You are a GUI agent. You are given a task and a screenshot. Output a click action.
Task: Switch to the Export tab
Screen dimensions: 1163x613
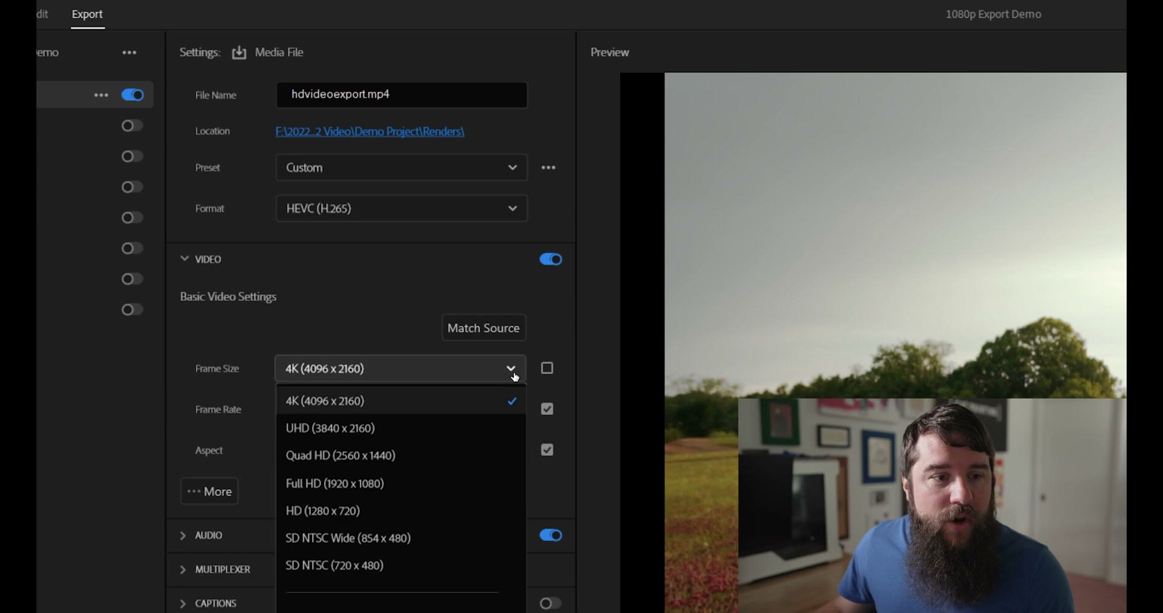tap(88, 15)
